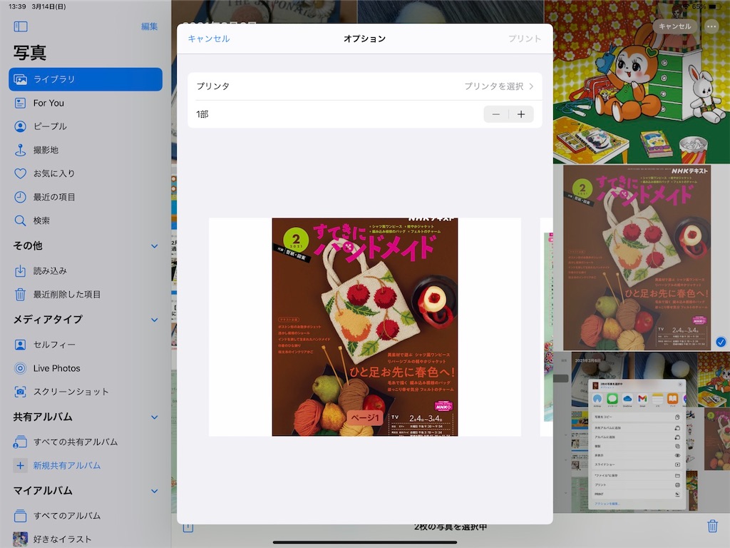
Task: Select 検索 in the sidebar
Action: tap(86, 220)
